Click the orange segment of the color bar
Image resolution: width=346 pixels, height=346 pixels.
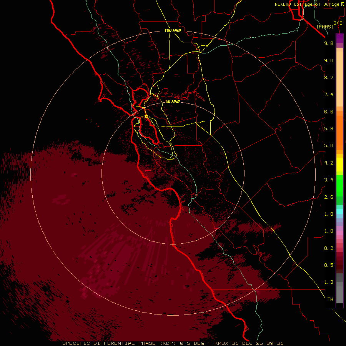[339, 133]
